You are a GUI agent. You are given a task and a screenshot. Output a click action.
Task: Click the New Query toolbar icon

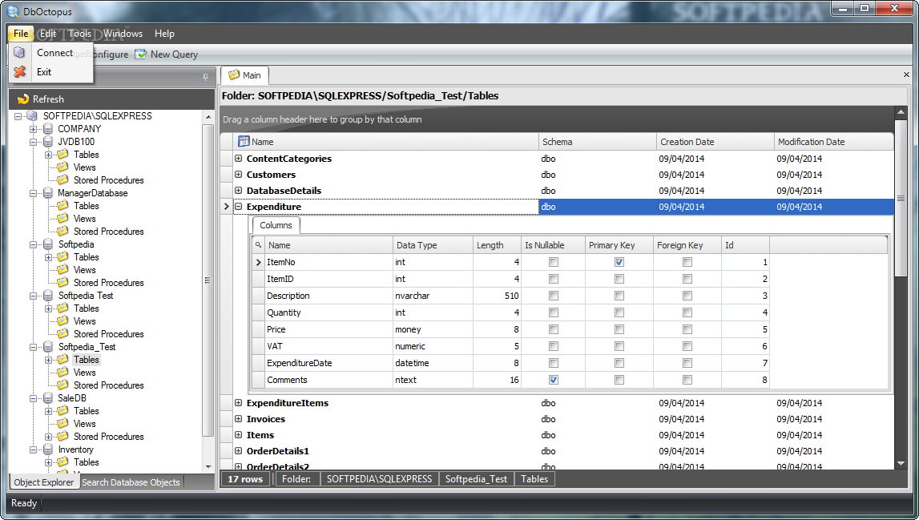pos(141,54)
